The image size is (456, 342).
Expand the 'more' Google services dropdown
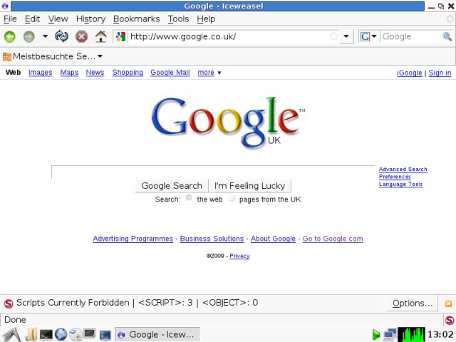[x=209, y=73]
